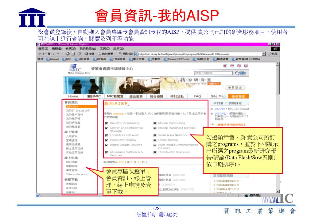Select the orange 會員專區 navigation tab
Image resolution: width=314 pixels, height=217 pixels.
coord(238,97)
